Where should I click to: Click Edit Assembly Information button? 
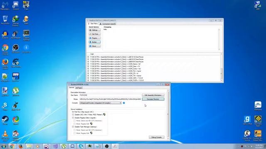click(x=153, y=95)
